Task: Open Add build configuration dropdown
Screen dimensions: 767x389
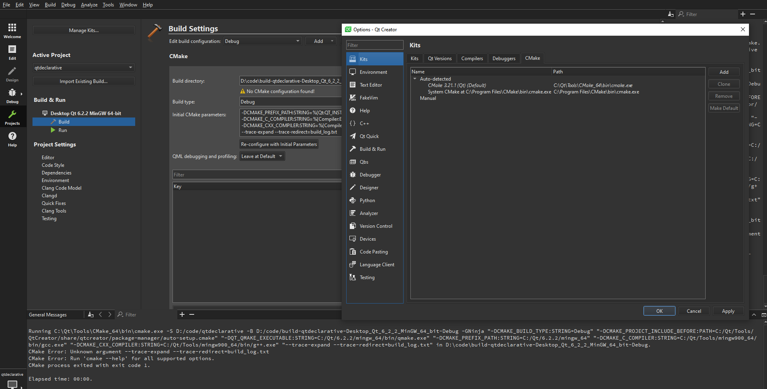Action: coord(321,41)
